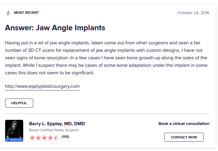Click the third rating star
The height and width of the screenshot is (151, 218).
point(44,138)
